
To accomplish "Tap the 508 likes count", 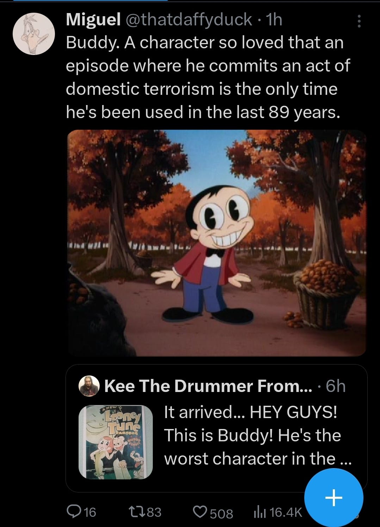I will (222, 513).
